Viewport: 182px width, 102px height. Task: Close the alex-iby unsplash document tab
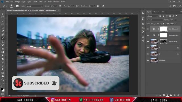[59, 10]
